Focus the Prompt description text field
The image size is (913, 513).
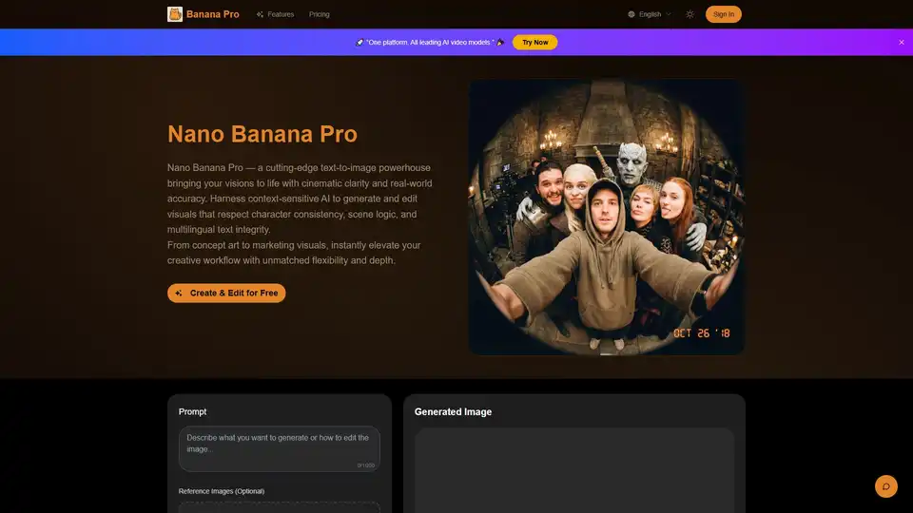(280, 448)
